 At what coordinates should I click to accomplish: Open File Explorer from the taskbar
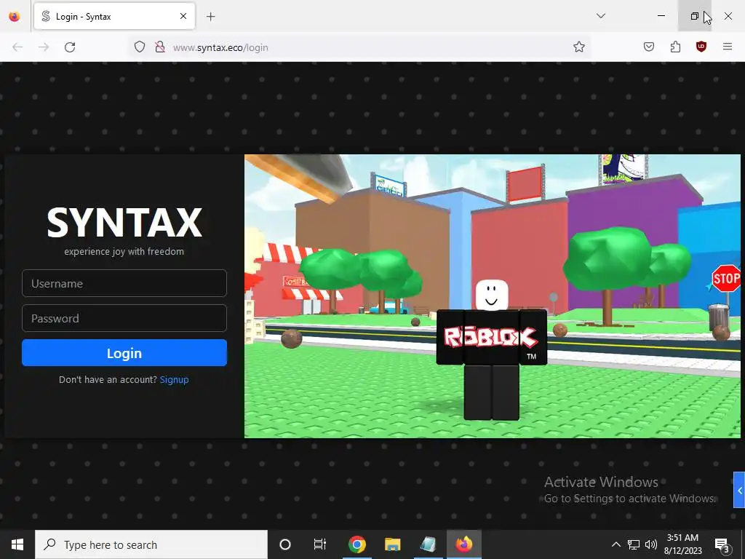coord(392,544)
